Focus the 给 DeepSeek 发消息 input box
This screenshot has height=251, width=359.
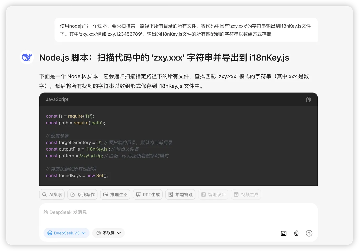[x=178, y=213]
